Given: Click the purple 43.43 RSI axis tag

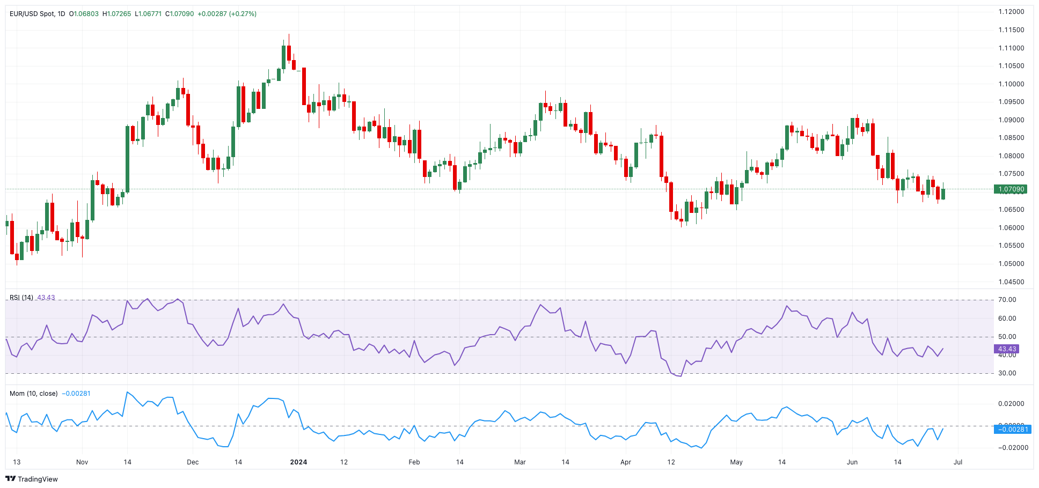Looking at the screenshot, I should pos(1007,349).
